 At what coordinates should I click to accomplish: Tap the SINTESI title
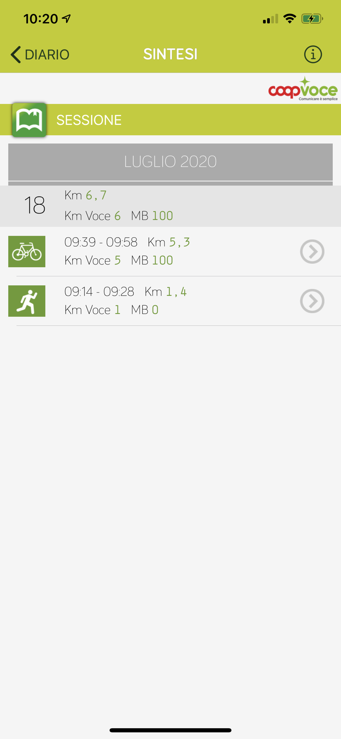point(170,54)
